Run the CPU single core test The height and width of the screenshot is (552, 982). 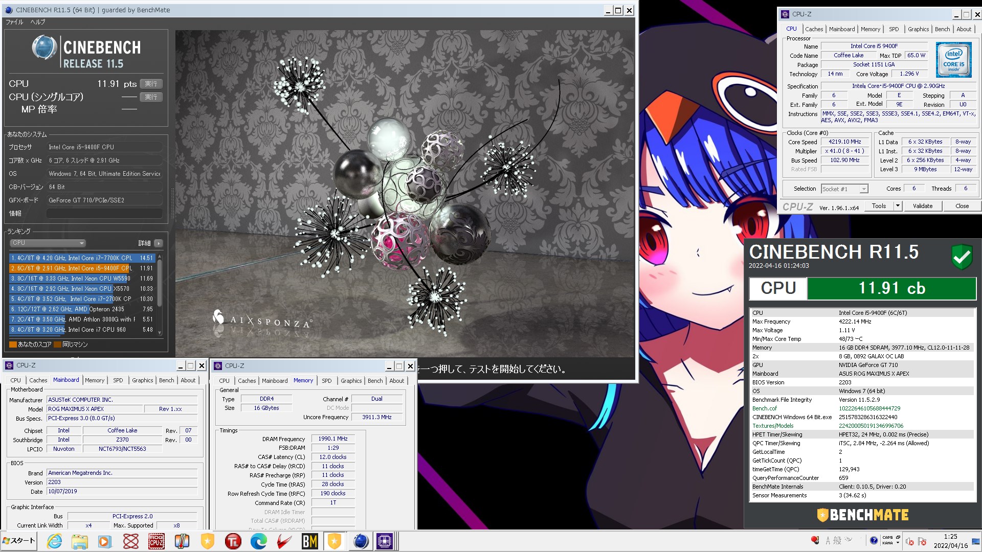(x=151, y=97)
